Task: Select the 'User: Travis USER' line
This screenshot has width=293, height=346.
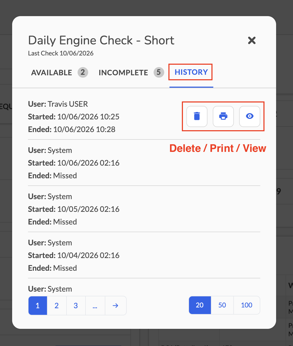Action: [x=58, y=104]
